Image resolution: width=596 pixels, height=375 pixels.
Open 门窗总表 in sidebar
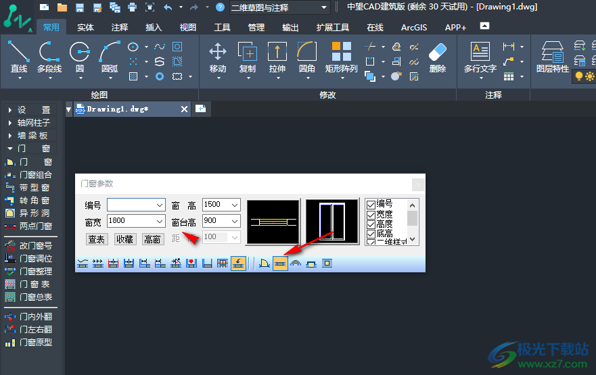tap(30, 297)
